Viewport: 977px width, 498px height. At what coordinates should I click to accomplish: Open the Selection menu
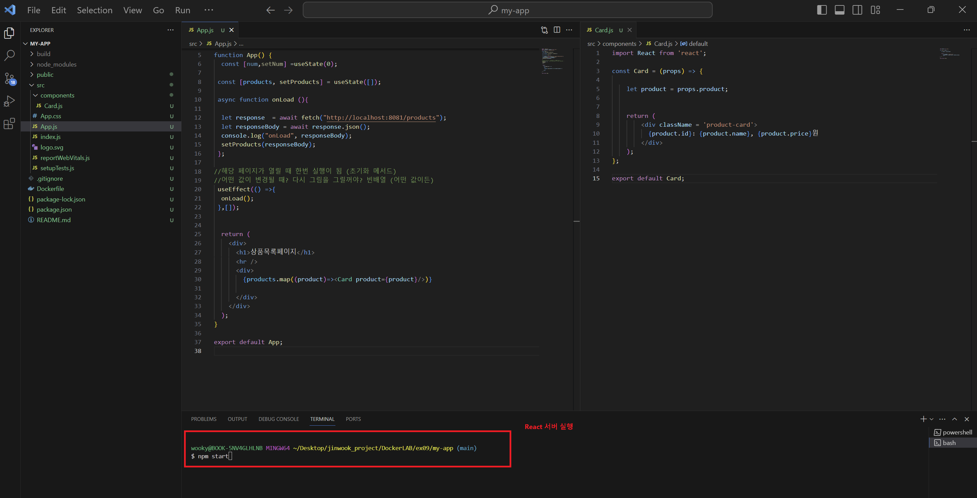point(95,10)
